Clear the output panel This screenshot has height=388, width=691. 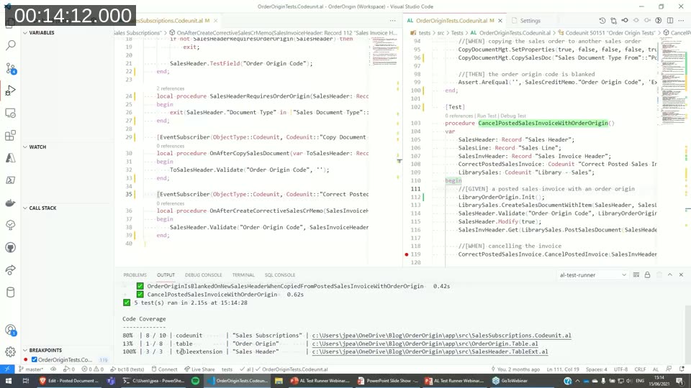tap(636, 275)
